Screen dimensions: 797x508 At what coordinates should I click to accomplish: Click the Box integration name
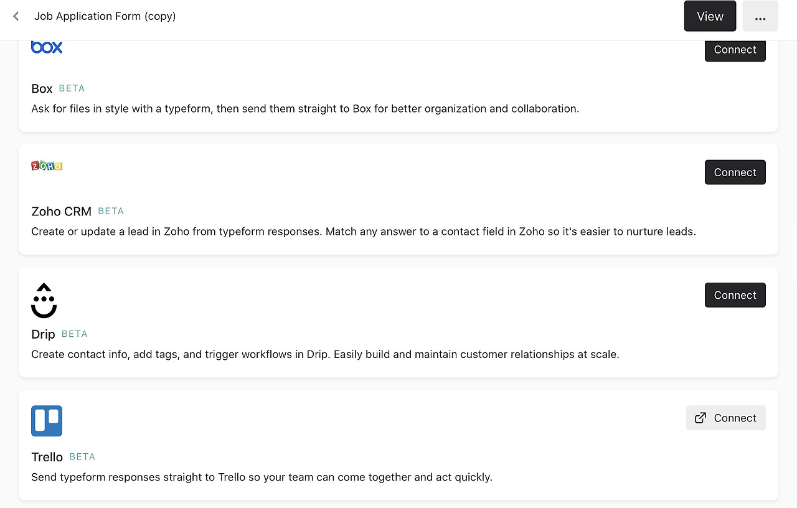click(42, 88)
